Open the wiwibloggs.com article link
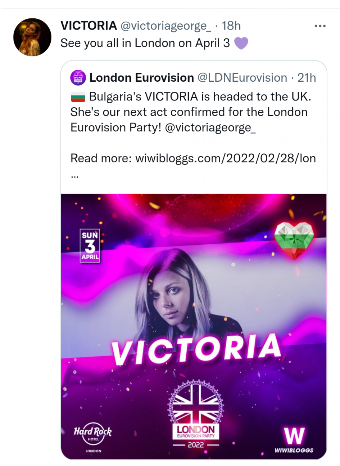 [x=225, y=158]
